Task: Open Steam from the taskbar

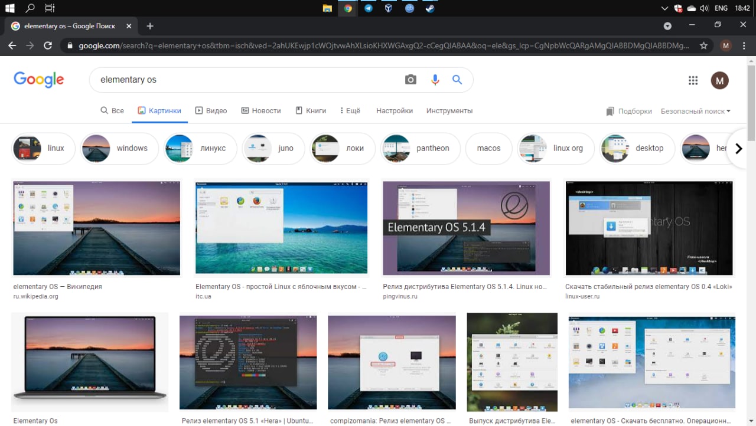Action: pos(430,8)
